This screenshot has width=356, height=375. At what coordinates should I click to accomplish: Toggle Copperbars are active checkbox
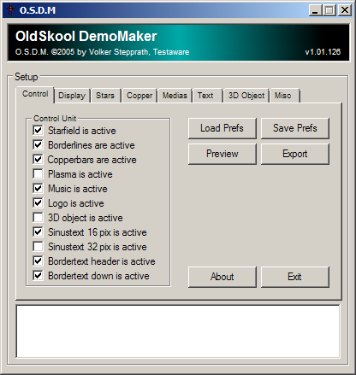[x=38, y=160]
